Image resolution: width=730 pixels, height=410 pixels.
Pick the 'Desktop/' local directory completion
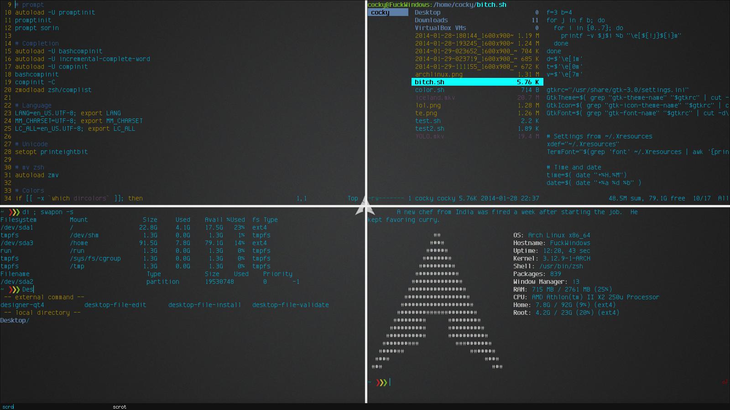tap(15, 320)
